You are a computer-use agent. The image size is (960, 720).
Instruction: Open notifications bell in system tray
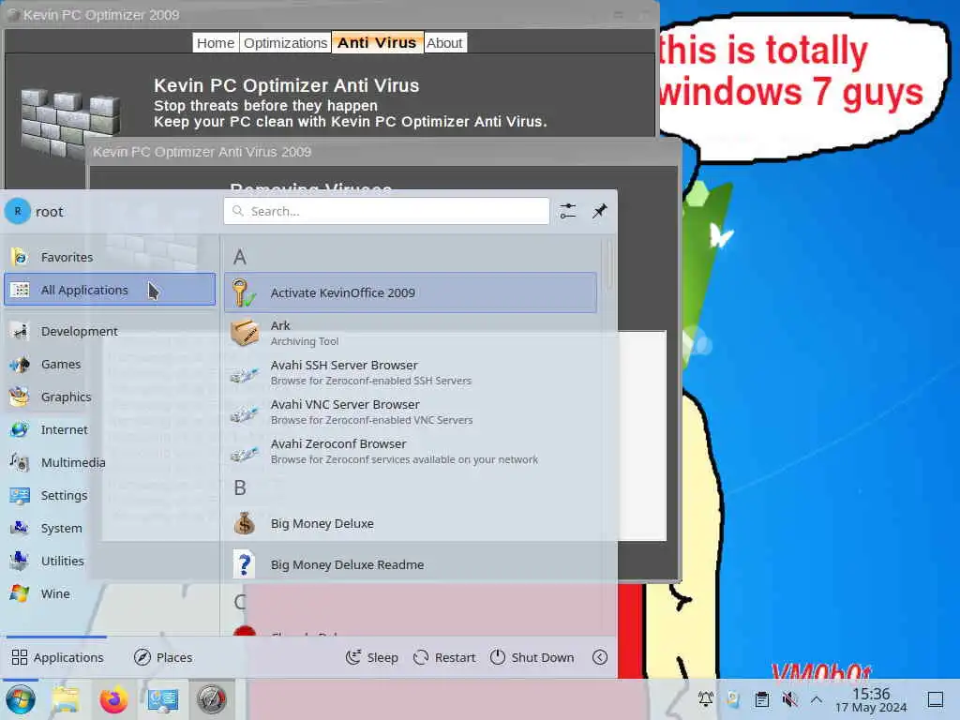point(706,699)
